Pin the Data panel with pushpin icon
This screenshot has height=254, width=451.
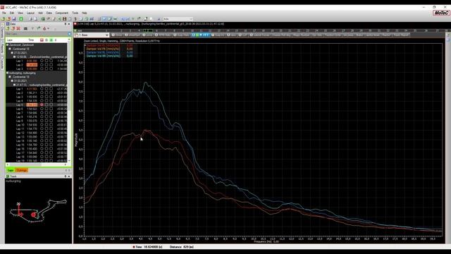66,24
